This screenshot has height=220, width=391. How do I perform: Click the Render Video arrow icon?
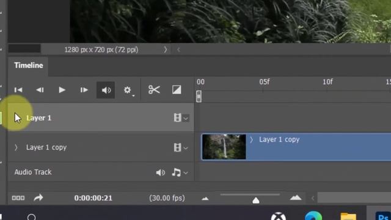pos(38,198)
